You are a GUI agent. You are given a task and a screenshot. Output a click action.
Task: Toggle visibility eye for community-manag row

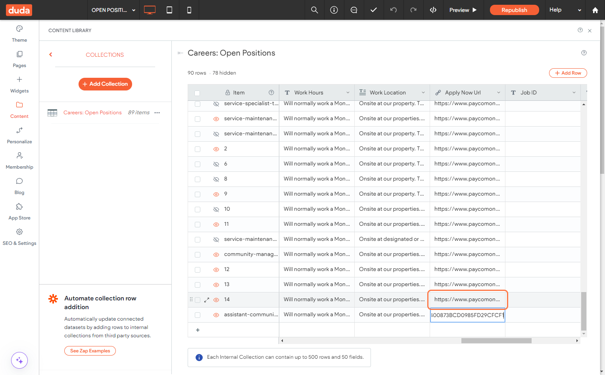click(216, 254)
